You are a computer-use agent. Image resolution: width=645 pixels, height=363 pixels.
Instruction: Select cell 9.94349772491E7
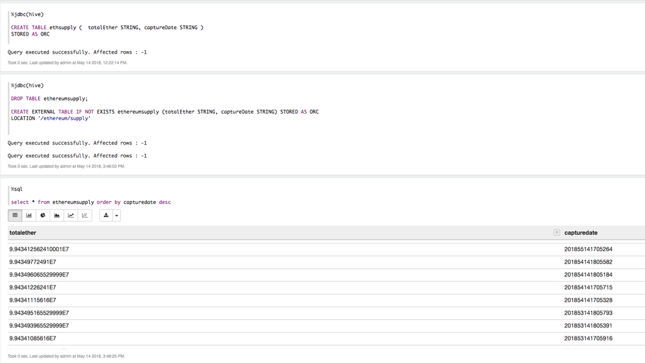pyautogui.click(x=32, y=262)
